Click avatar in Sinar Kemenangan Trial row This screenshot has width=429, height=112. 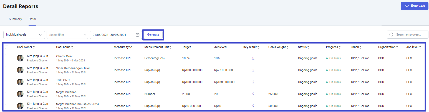point(20,70)
